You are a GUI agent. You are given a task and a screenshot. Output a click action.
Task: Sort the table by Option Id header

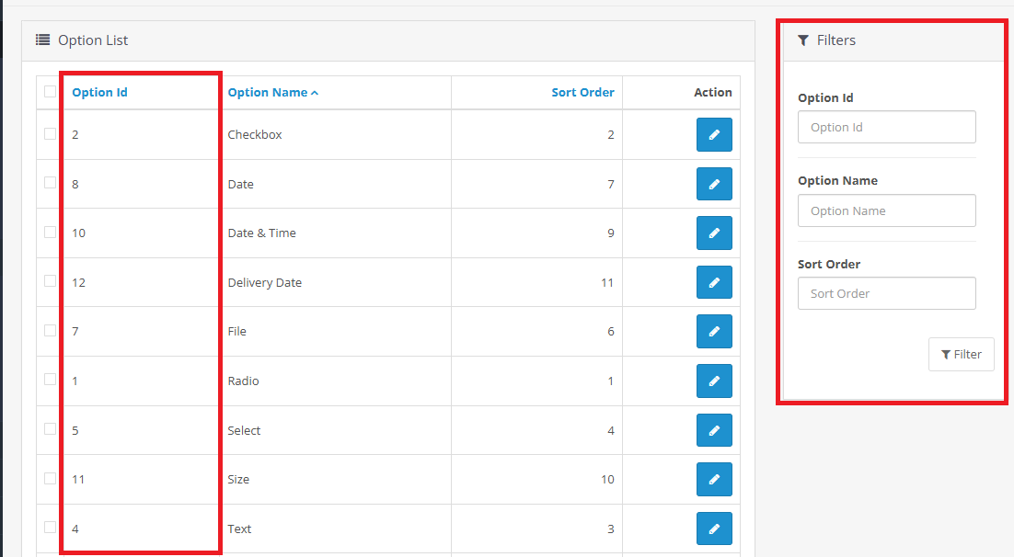coord(99,93)
